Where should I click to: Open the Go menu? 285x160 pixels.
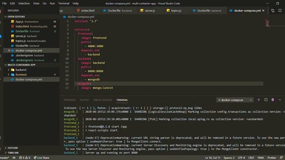(45, 4)
